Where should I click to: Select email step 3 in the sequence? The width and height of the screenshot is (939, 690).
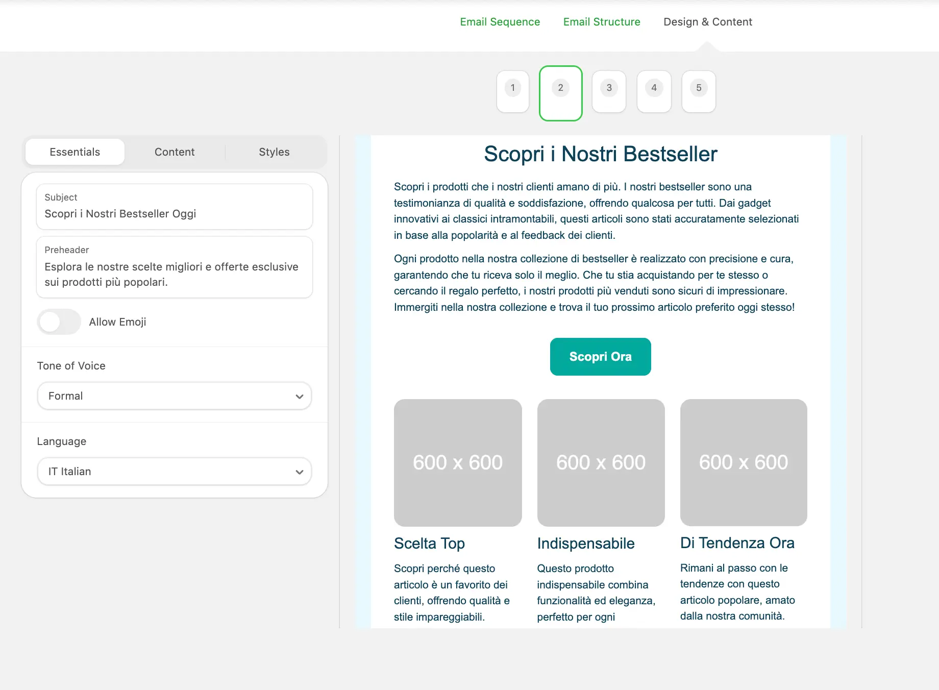click(608, 92)
